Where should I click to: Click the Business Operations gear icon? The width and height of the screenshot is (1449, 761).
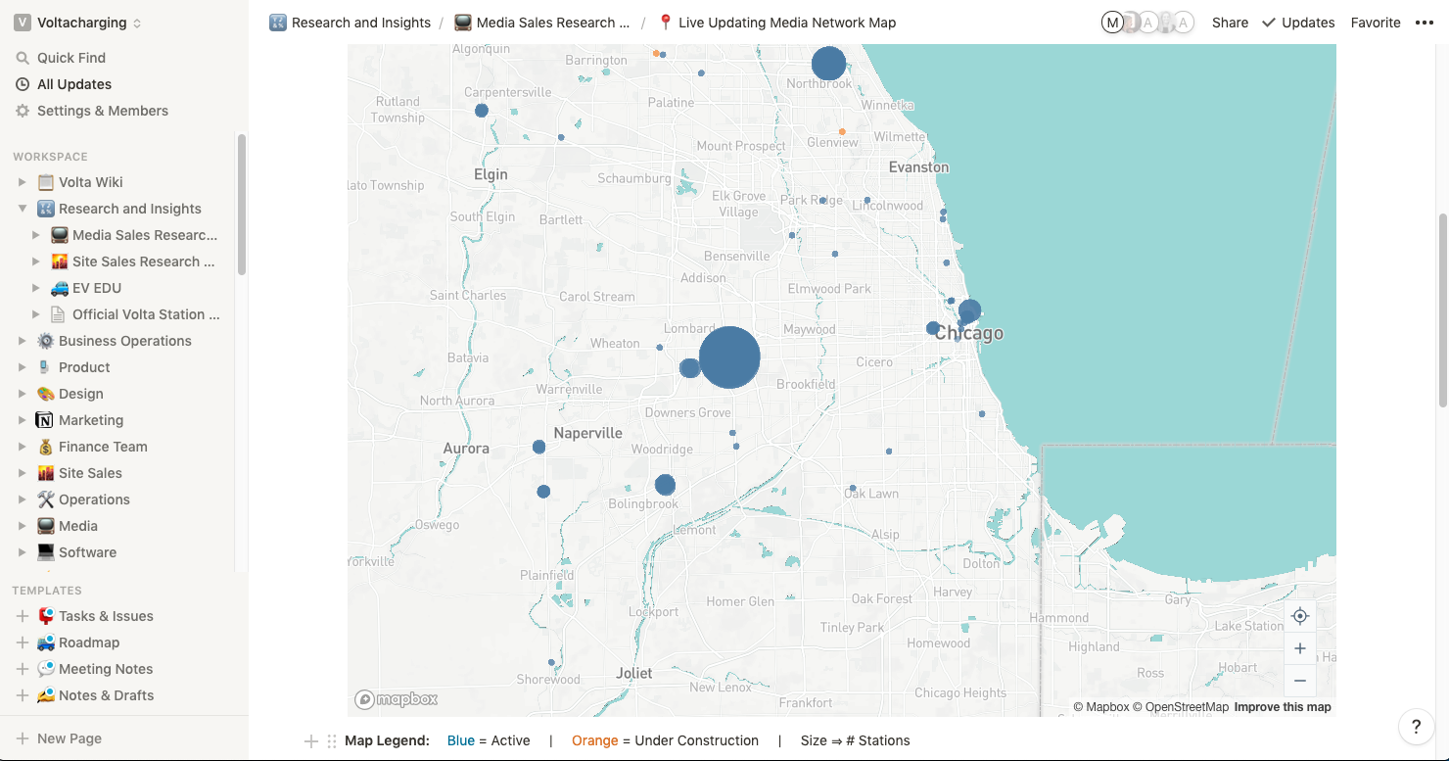pyautogui.click(x=45, y=341)
